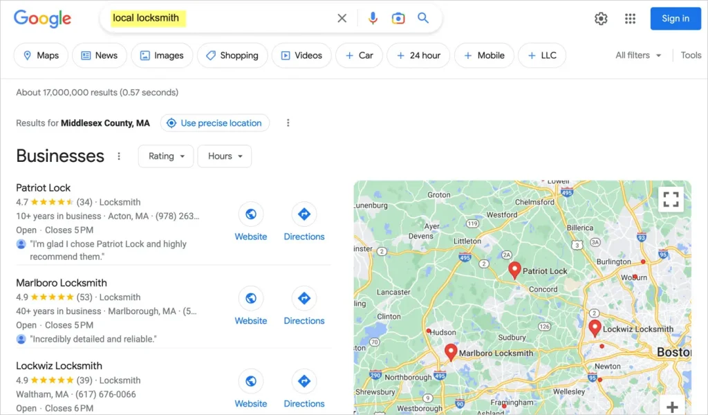
Task: Visit Marlboro Locksmith website globe icon
Action: point(251,298)
